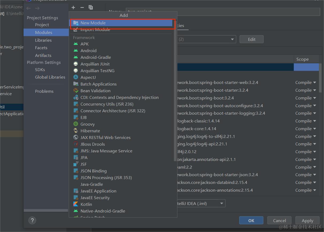Click the forward arrow in Project Structure

[x=37, y=8]
